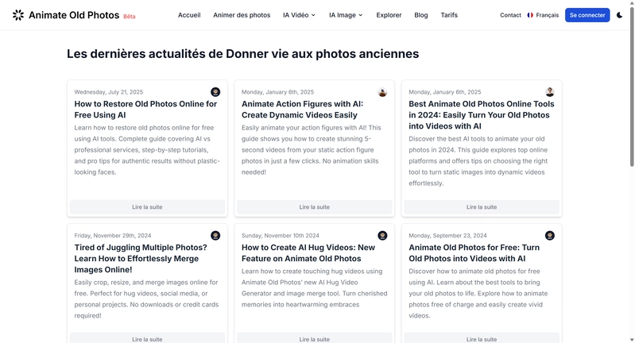Click Lire la suite under Best Tools 2024
The image size is (635, 343).
482,206
